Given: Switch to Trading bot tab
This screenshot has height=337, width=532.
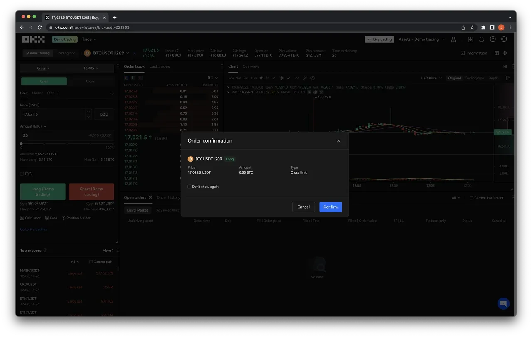Looking at the screenshot, I should (66, 53).
